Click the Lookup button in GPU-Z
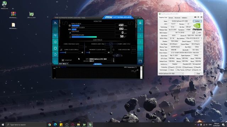The image size is (227, 127). (x=197, y=21)
